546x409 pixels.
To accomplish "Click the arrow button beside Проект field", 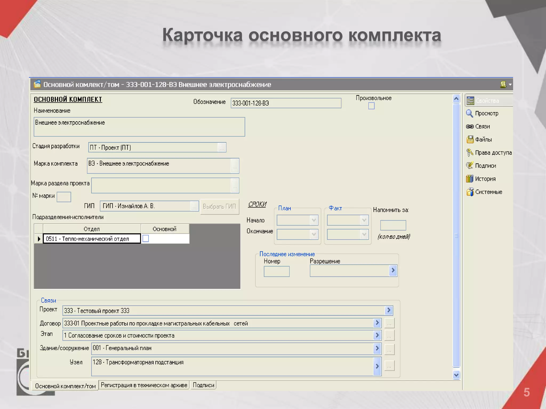I will (x=389, y=310).
